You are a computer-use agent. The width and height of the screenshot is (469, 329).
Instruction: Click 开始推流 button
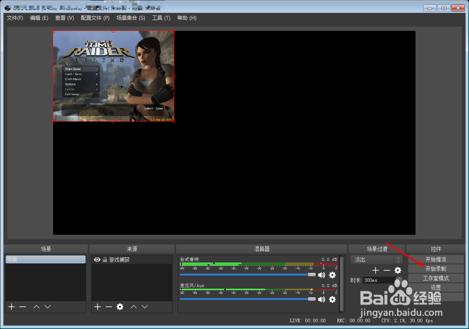tap(436, 259)
